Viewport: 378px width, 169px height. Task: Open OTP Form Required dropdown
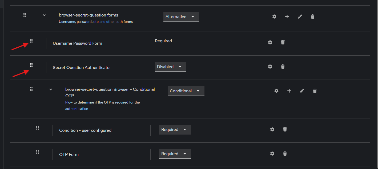(x=175, y=154)
